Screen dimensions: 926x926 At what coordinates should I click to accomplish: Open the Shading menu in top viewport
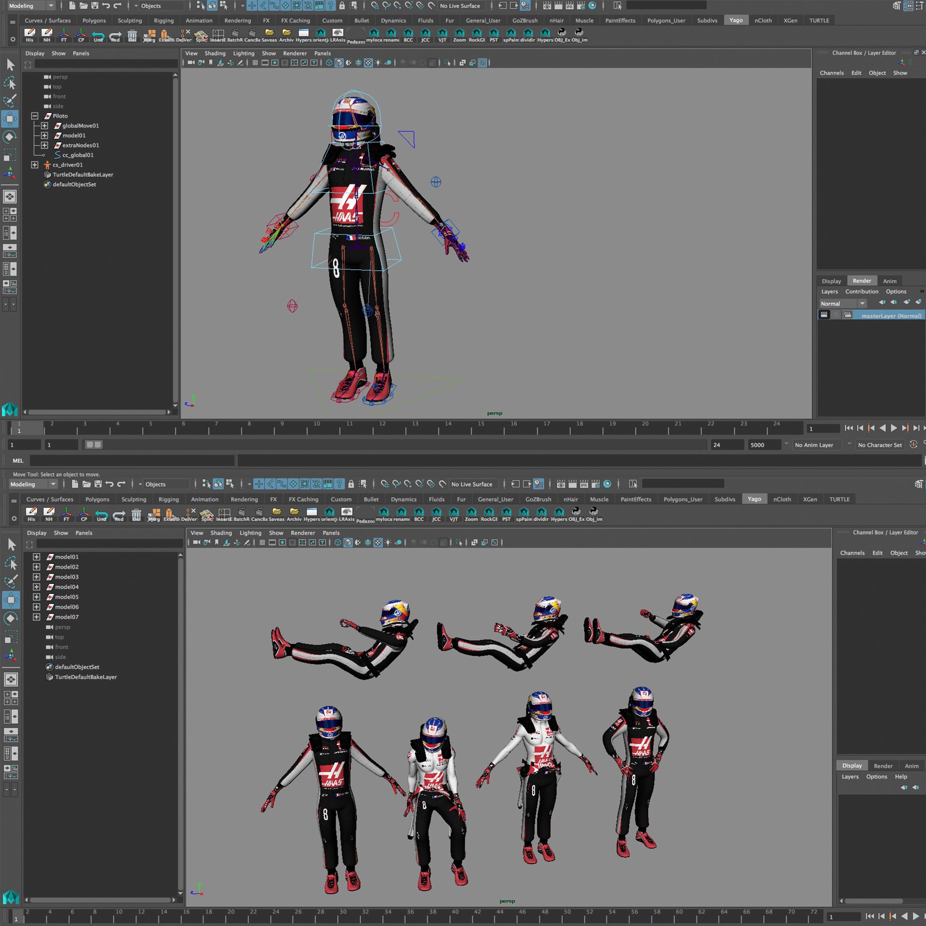click(215, 53)
